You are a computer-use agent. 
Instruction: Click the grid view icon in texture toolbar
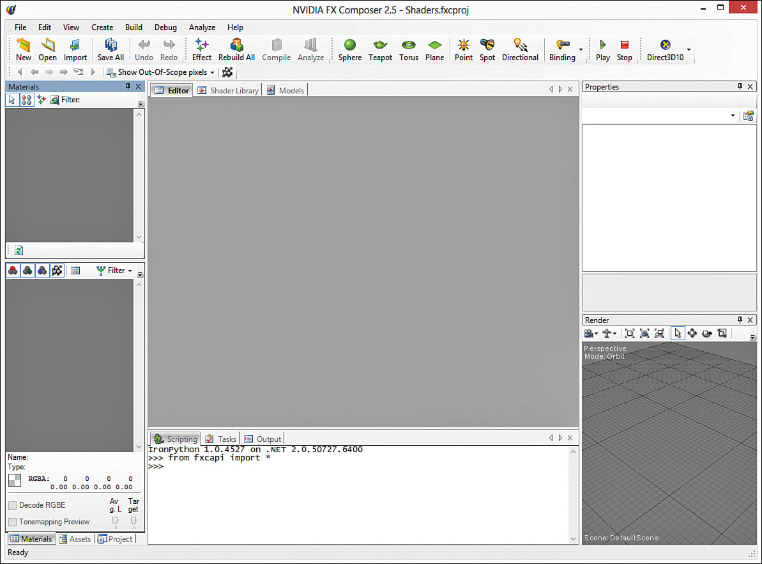click(75, 270)
